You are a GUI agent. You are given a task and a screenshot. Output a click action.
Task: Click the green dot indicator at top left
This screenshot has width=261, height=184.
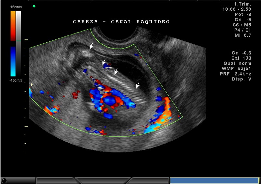point(34,6)
